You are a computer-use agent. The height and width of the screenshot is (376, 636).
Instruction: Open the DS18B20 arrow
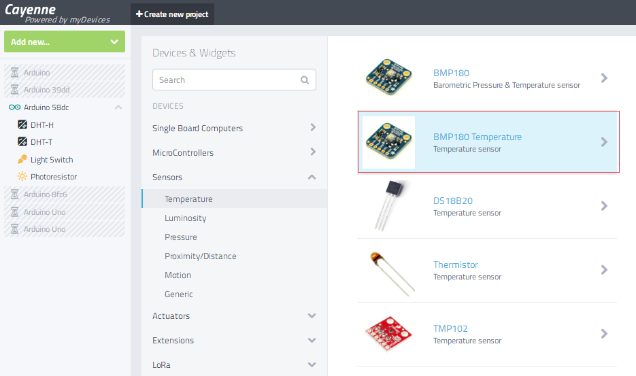pos(604,206)
